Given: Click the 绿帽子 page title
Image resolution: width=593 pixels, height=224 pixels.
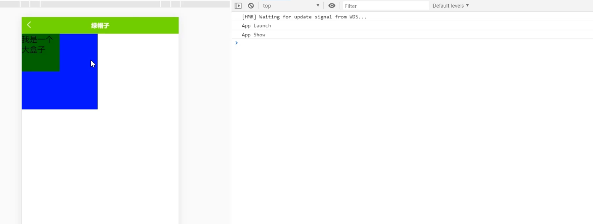Looking at the screenshot, I should point(100,26).
